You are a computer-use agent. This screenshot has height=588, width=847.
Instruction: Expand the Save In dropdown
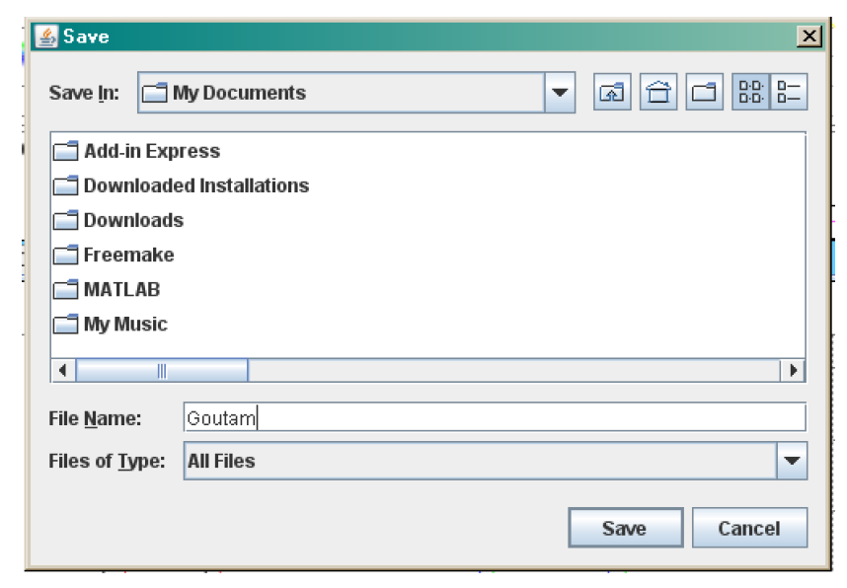coord(560,93)
